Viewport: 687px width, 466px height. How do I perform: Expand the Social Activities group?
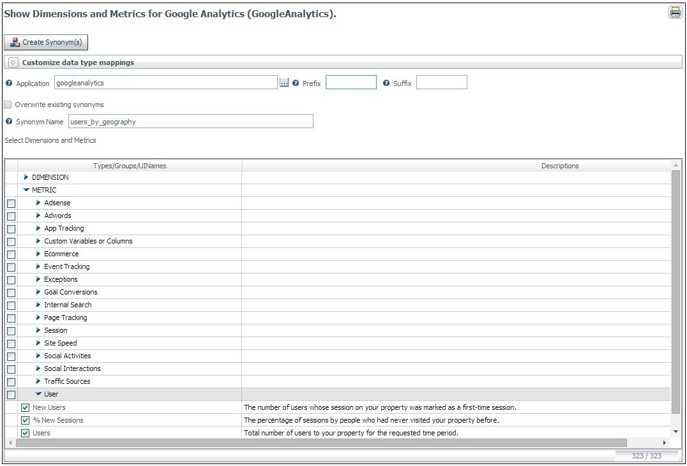tap(38, 355)
